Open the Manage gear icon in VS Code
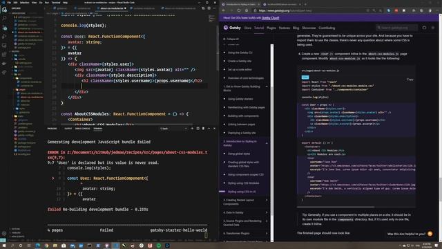The image size is (442, 249). (x=4, y=233)
